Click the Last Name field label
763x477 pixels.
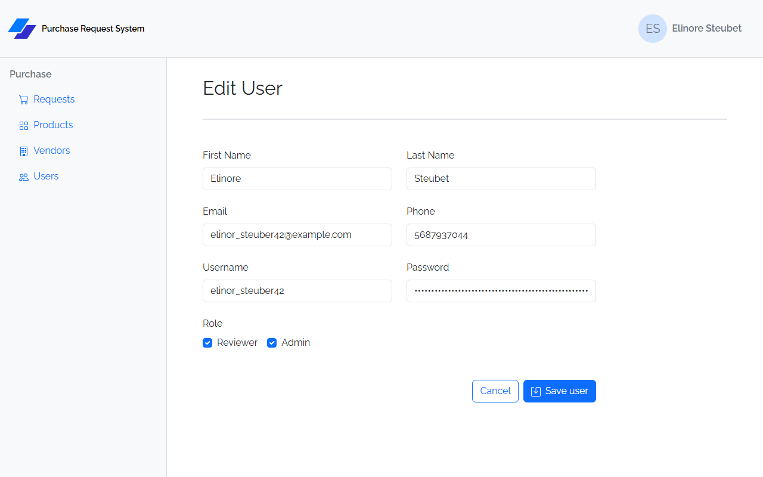[430, 155]
